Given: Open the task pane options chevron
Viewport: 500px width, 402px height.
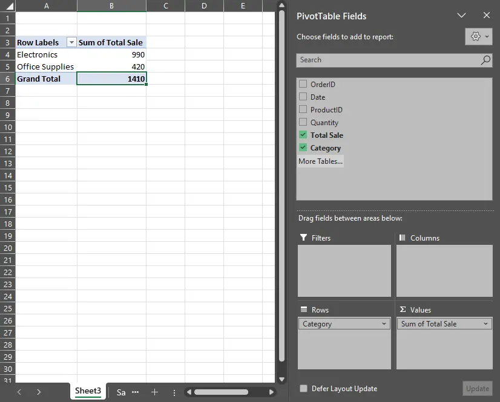Looking at the screenshot, I should click(462, 16).
